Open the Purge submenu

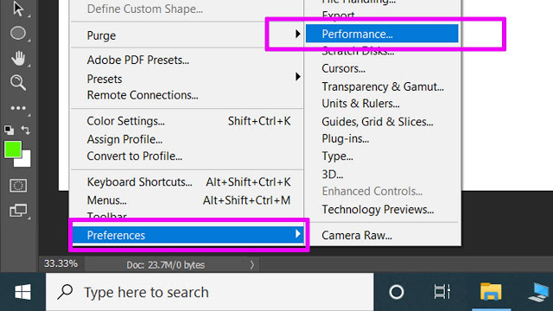[187, 35]
